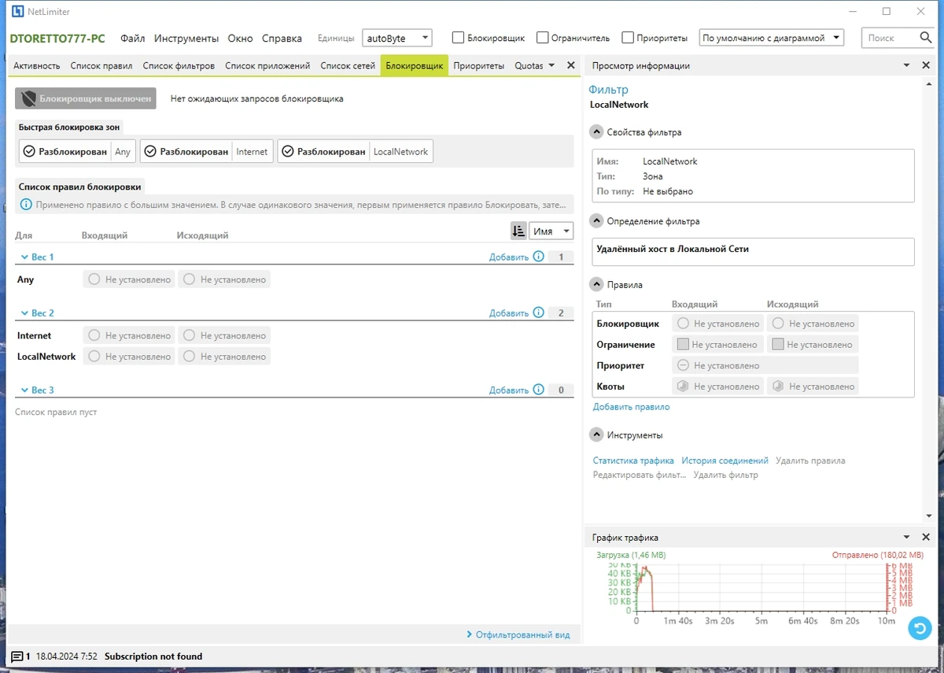
Task: Open the Инструменты menu
Action: (186, 38)
